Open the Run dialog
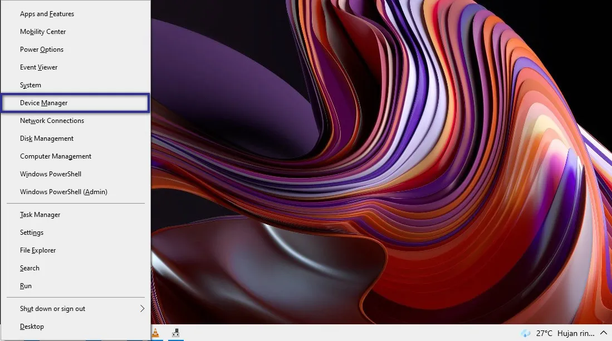The image size is (612, 341). [x=26, y=286]
